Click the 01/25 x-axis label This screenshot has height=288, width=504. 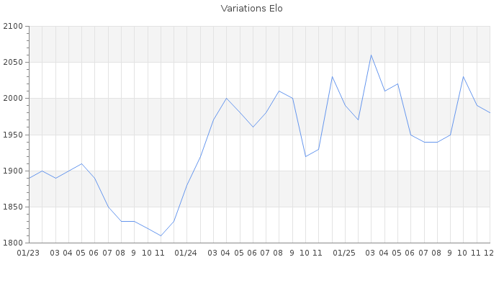[x=345, y=253]
